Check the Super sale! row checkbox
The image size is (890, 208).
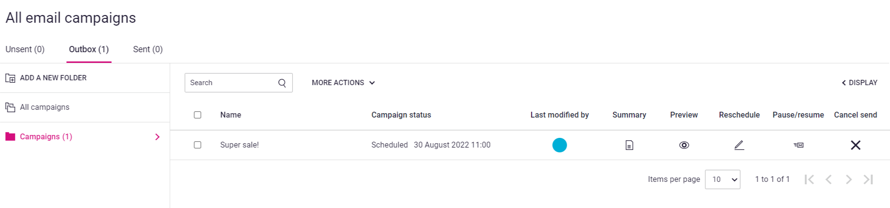tap(197, 145)
